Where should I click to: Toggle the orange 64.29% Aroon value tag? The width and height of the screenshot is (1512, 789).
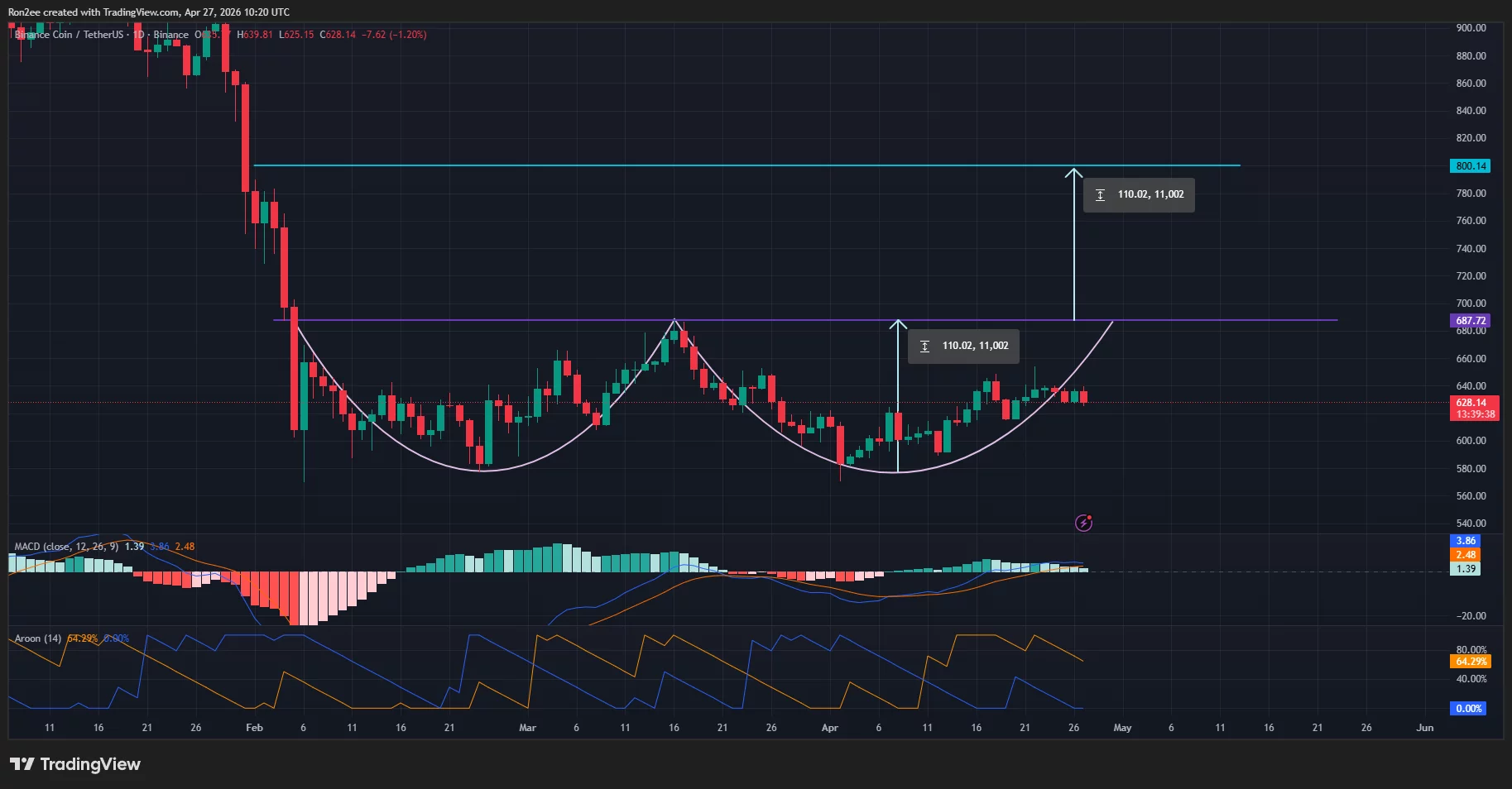tap(1471, 662)
